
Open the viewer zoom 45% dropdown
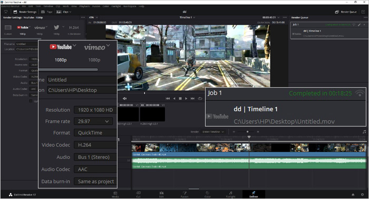click(93, 17)
